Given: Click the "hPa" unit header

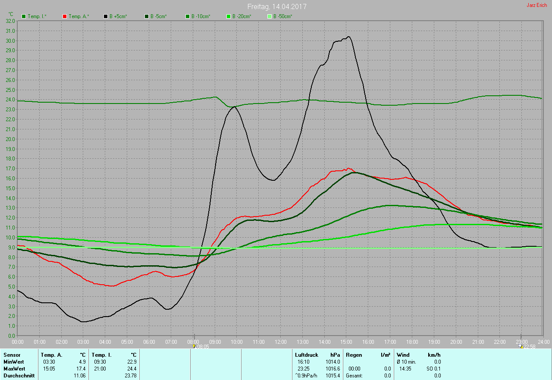Looking at the screenshot, I should (x=335, y=355).
